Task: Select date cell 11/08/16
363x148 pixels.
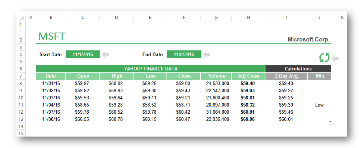Action: (51, 119)
